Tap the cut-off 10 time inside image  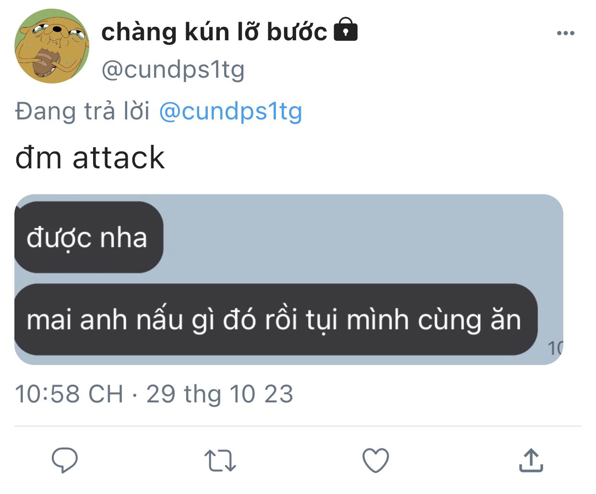(555, 348)
